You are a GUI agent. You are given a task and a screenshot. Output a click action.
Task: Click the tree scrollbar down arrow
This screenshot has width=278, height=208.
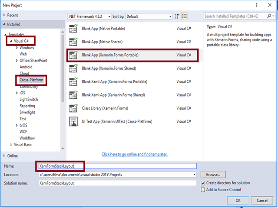(63, 148)
